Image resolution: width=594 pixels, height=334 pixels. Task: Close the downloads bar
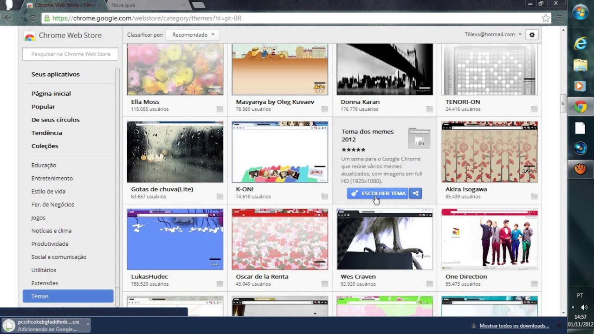pyautogui.click(x=559, y=326)
